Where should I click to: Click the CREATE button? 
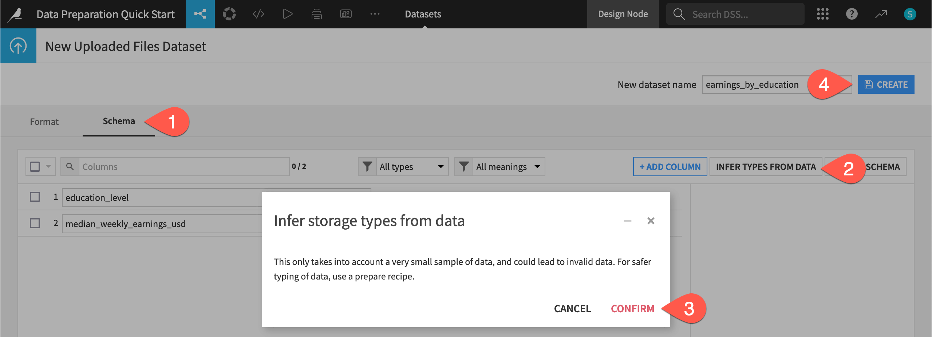click(x=886, y=84)
